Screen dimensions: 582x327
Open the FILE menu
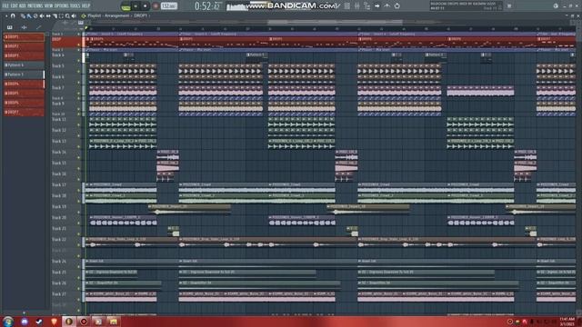5,6
